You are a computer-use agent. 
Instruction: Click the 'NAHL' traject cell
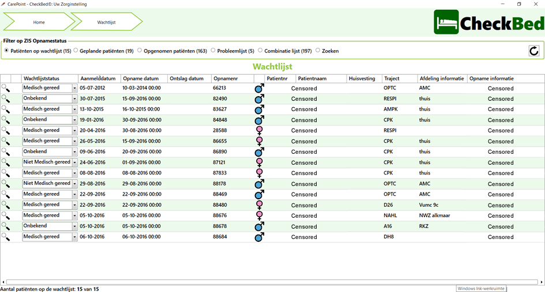pos(390,215)
